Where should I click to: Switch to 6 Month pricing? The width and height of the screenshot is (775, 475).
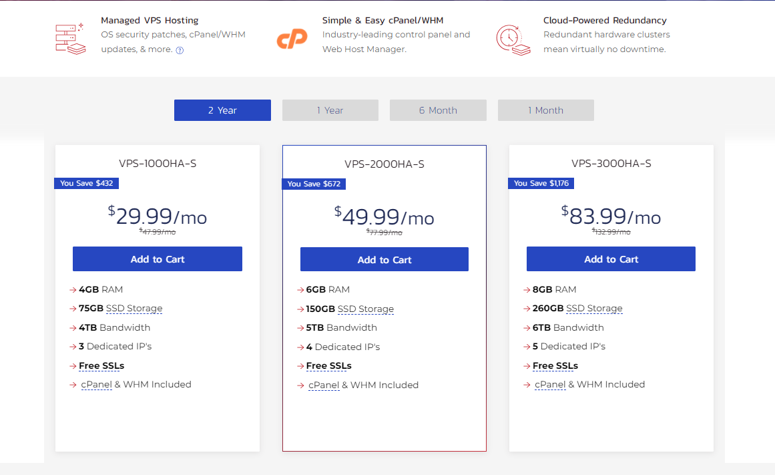pyautogui.click(x=438, y=110)
